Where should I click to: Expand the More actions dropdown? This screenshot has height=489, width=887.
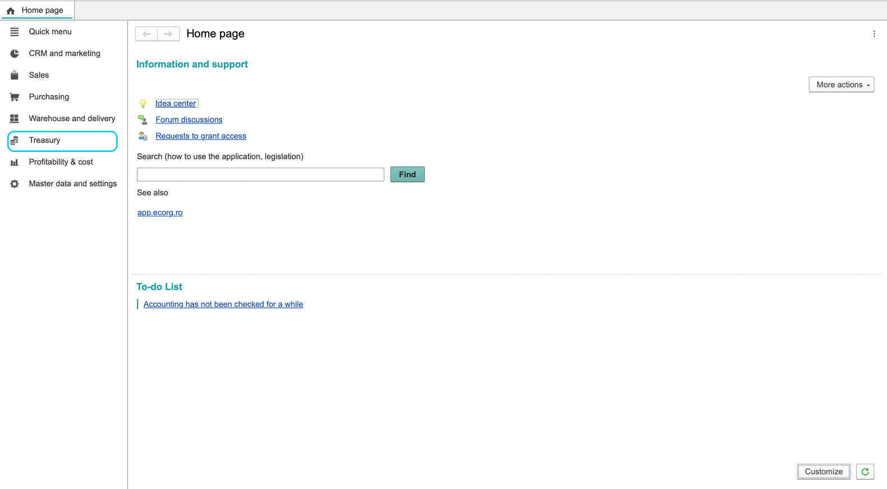842,85
